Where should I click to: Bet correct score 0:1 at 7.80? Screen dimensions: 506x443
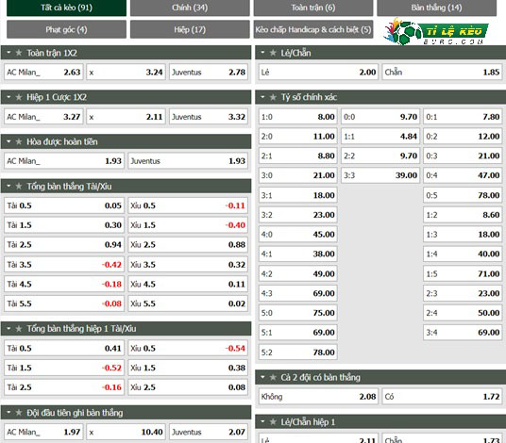click(463, 117)
